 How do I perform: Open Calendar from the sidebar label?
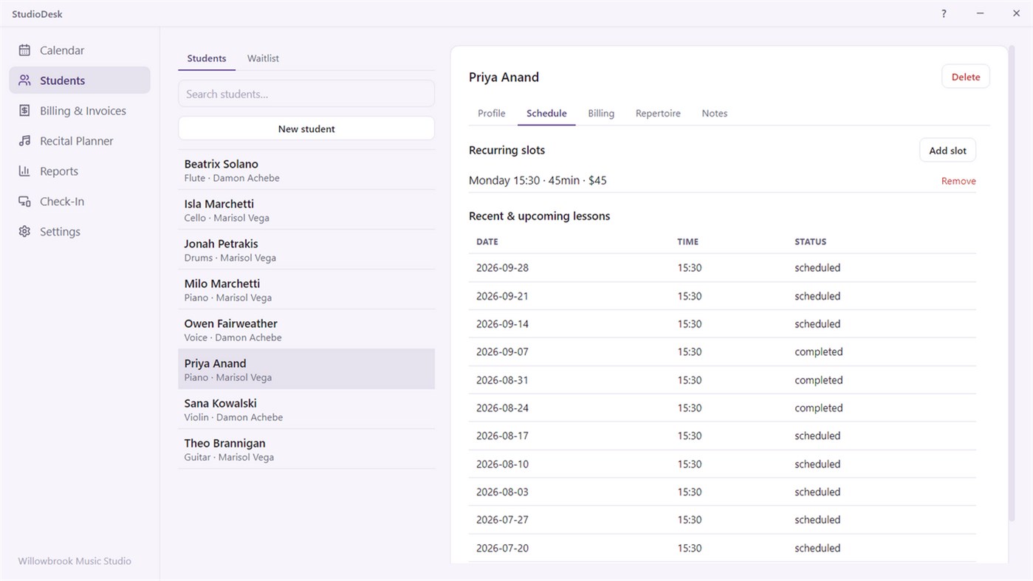point(62,50)
